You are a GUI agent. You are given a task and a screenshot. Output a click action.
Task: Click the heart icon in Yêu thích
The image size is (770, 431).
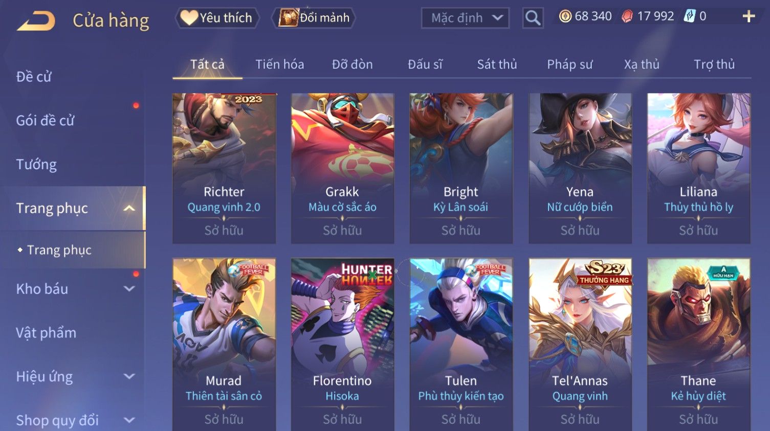189,18
